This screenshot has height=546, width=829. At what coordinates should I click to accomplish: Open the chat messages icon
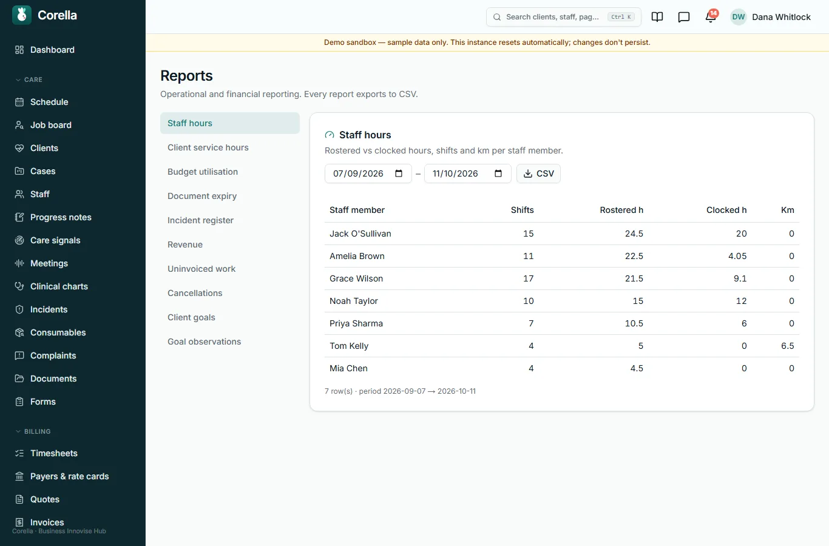click(x=684, y=17)
